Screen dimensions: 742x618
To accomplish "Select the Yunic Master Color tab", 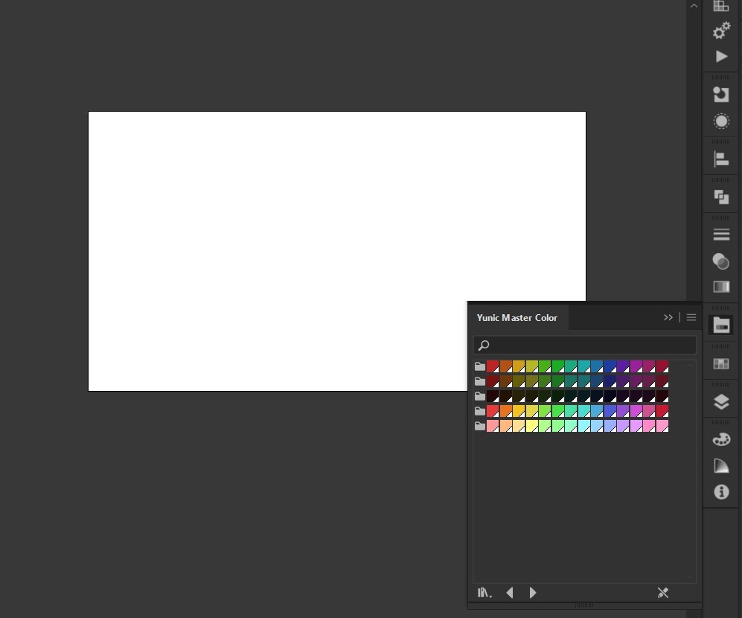I will tap(517, 318).
